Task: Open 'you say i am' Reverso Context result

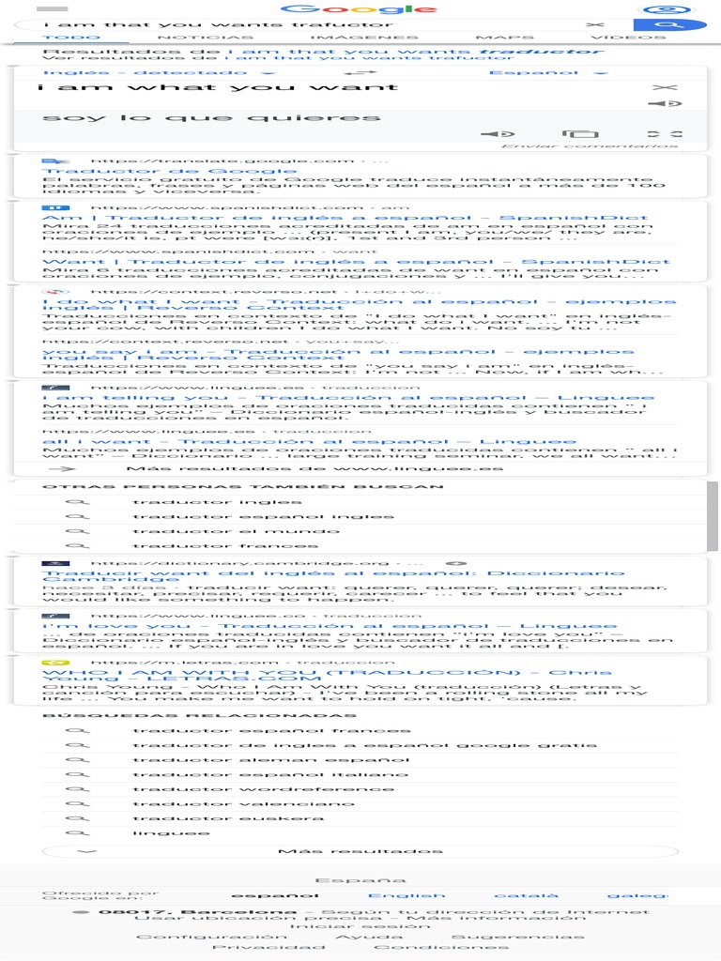Action: (x=338, y=354)
